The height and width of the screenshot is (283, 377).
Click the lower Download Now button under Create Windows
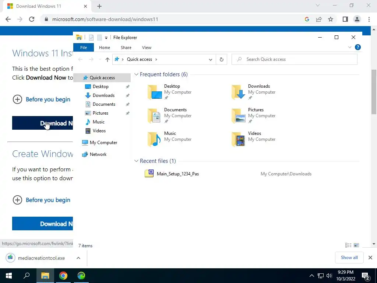tap(43, 224)
